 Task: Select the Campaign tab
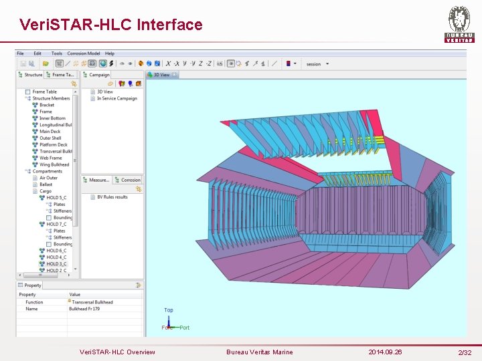96,75
